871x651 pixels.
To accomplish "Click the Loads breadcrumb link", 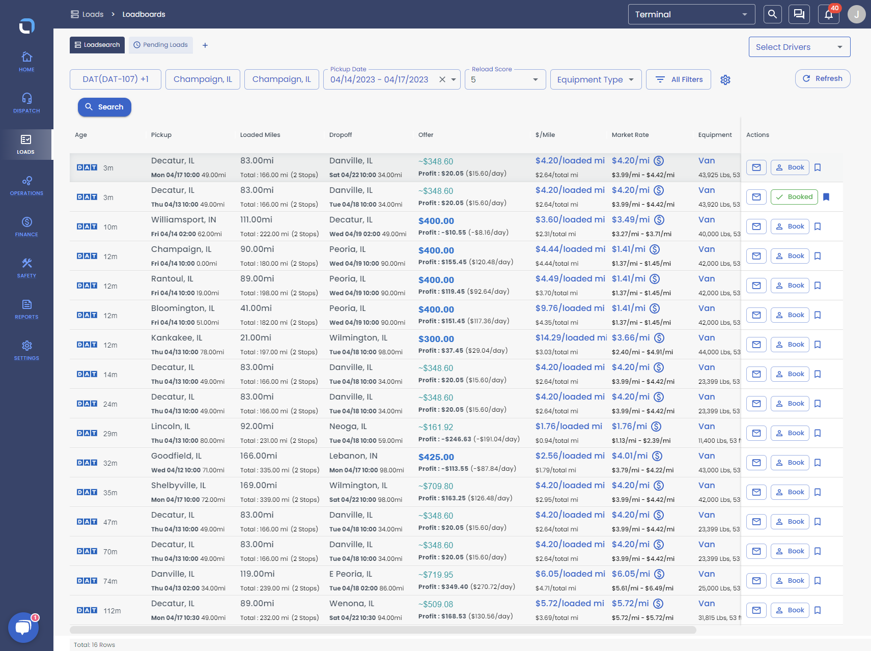I will [x=87, y=14].
